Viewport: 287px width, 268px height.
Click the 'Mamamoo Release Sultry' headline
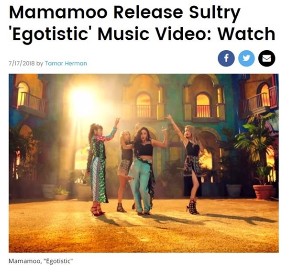tap(124, 13)
